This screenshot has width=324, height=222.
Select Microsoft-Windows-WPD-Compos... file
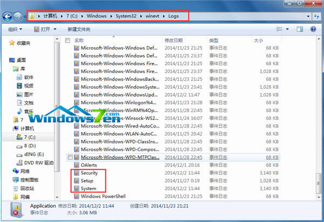click(x=120, y=150)
